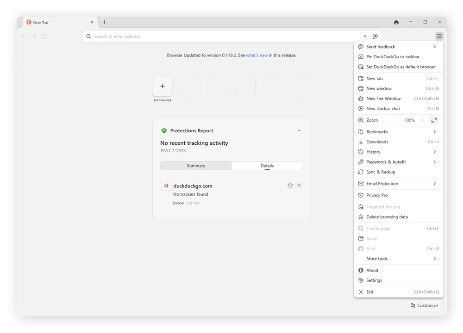This screenshot has height=333, width=463.
Task: Click the Find in page entry
Action: point(399,228)
